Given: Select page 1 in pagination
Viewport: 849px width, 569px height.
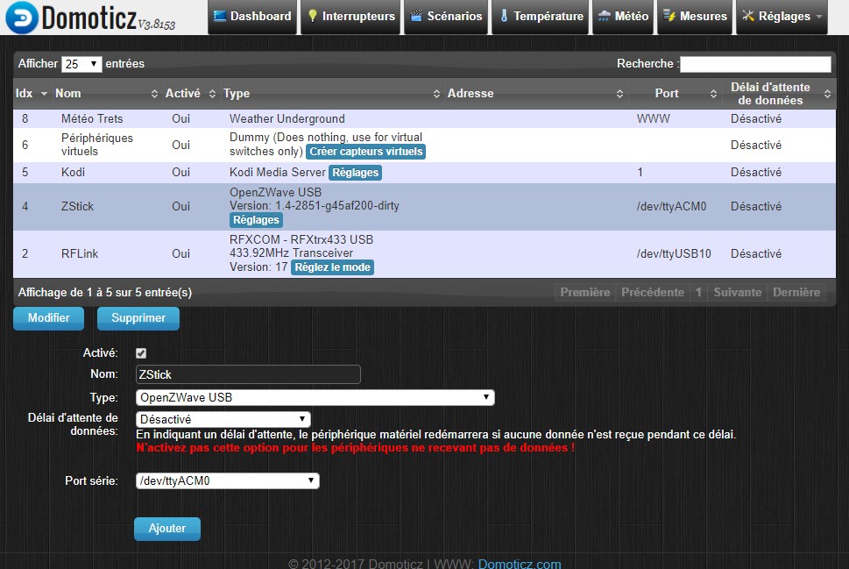Looking at the screenshot, I should 698,293.
